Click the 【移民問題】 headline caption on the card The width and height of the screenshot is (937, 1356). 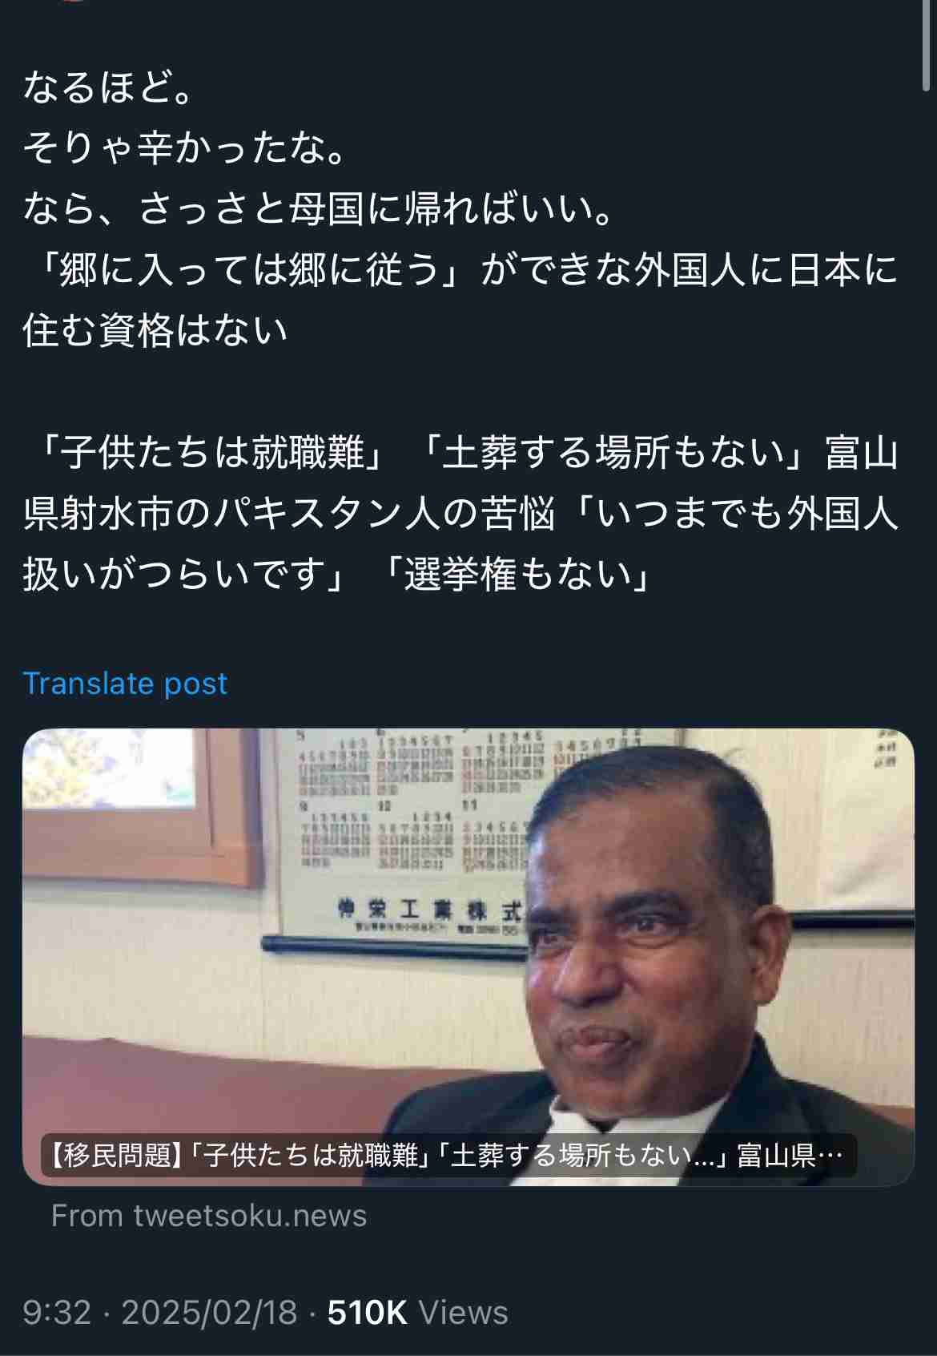click(x=448, y=1156)
